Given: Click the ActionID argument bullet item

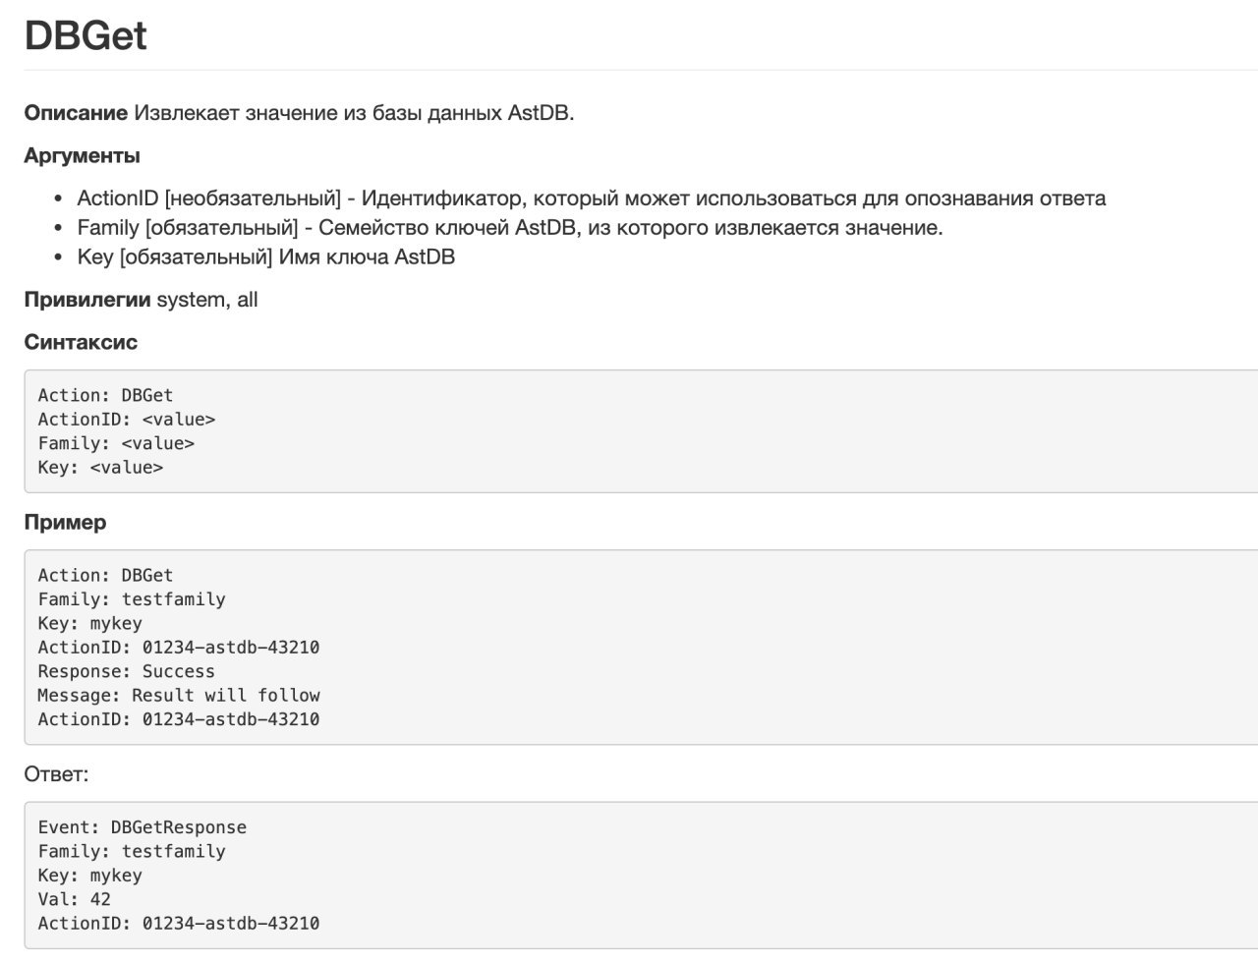Looking at the screenshot, I should [x=592, y=198].
